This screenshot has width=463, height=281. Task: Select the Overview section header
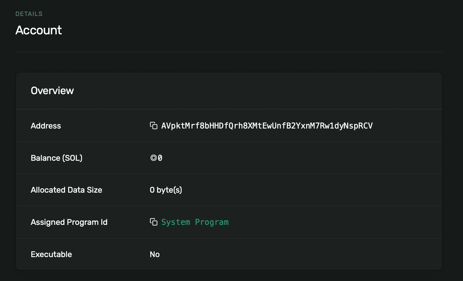point(52,90)
